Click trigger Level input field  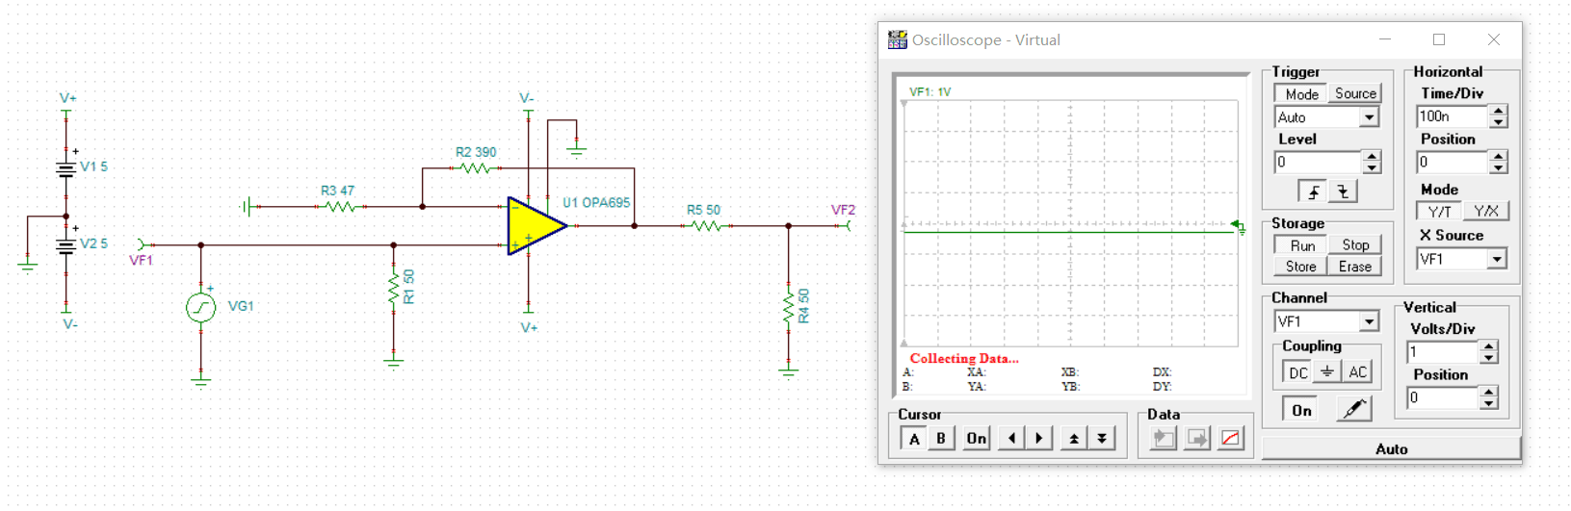point(1318,163)
